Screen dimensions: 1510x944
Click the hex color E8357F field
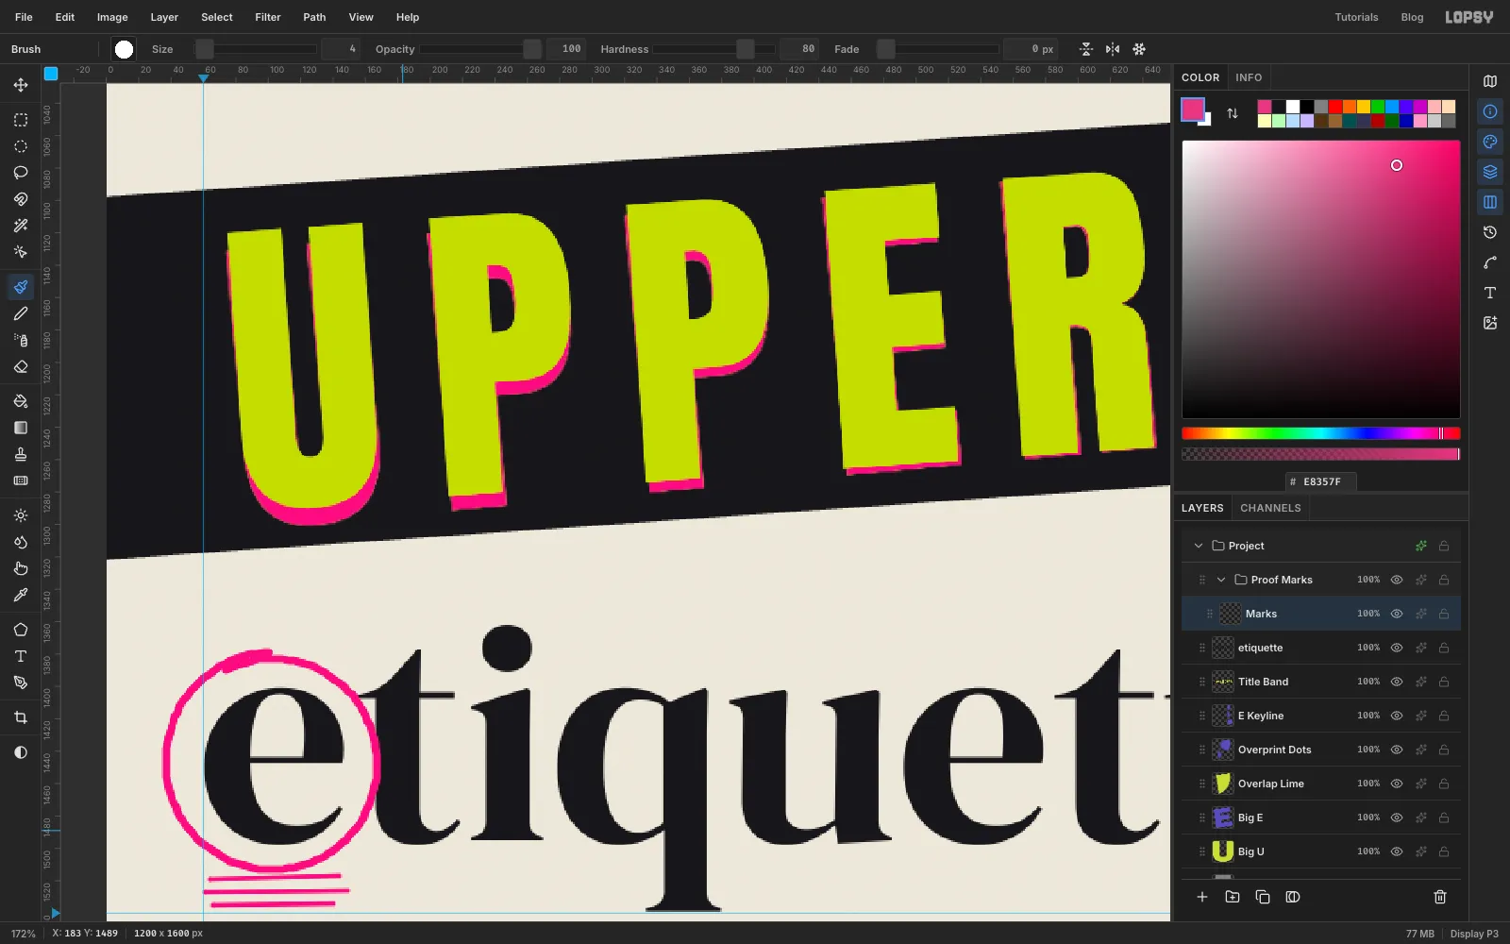[x=1321, y=481]
